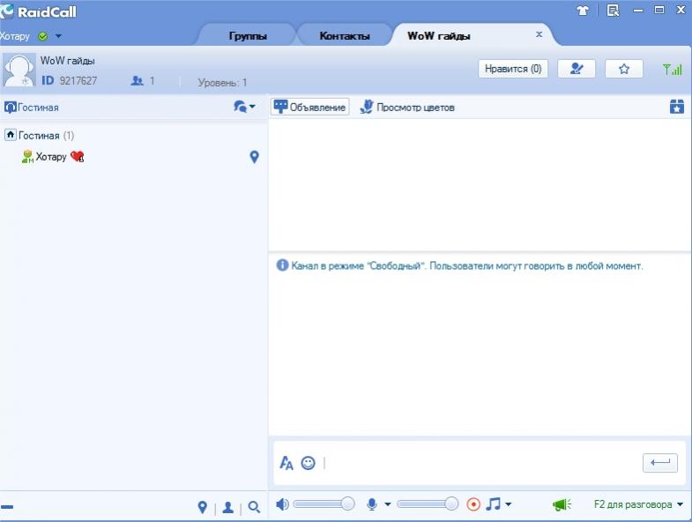Open the user status dropdown next to Хотару
692x522 pixels.
(x=58, y=36)
